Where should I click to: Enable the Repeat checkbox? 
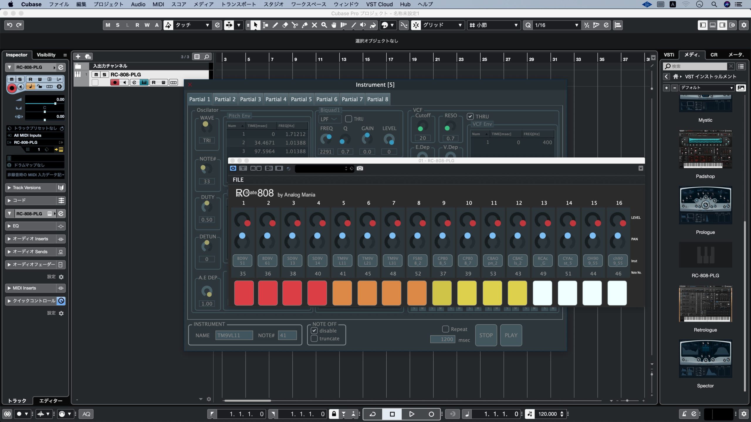tap(446, 329)
